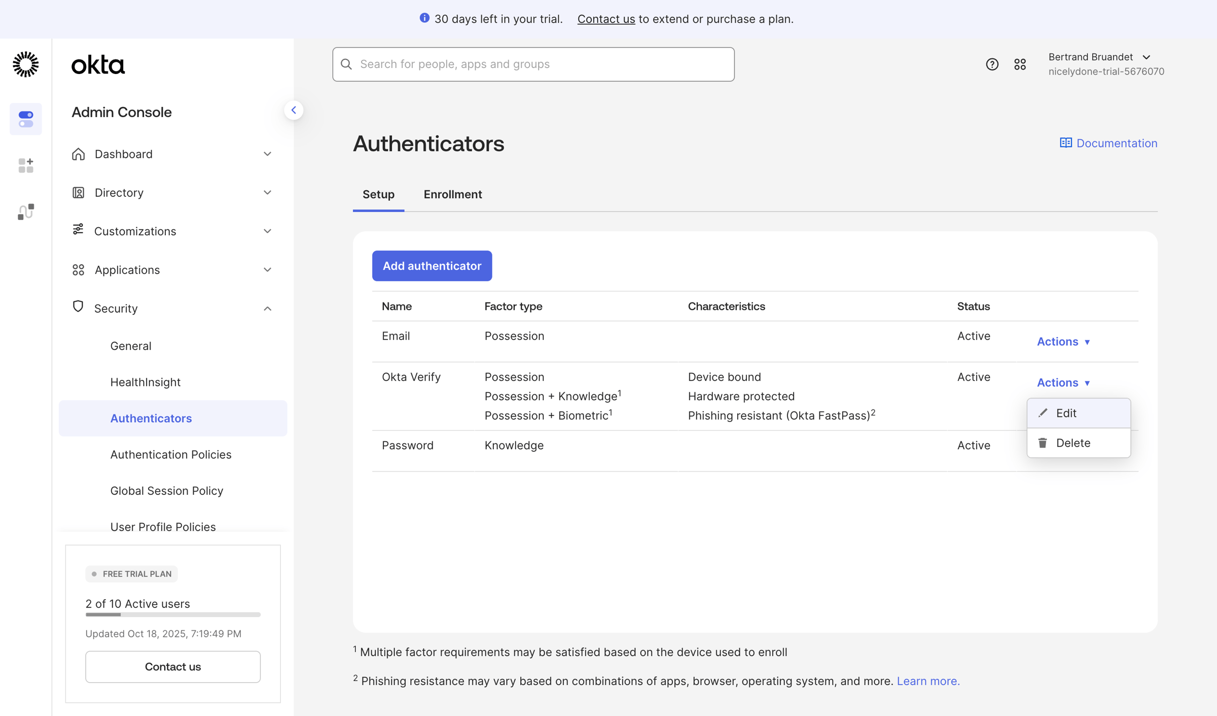Screen dimensions: 1217x716
Task: Open the Bertrand Bruandet account dropdown
Action: (1099, 57)
